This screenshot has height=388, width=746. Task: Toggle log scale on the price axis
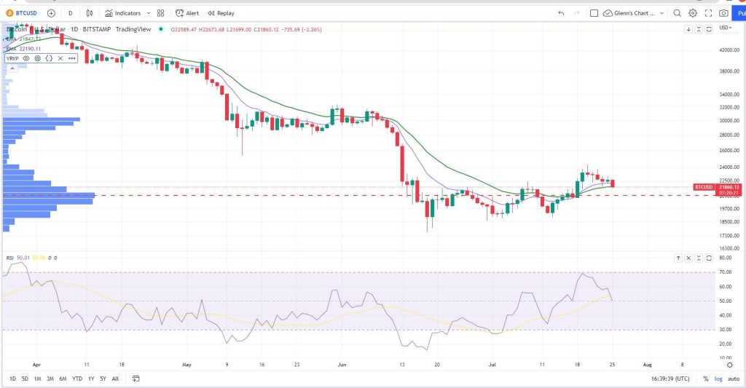click(720, 379)
